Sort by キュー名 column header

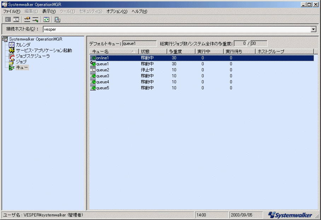(x=114, y=52)
